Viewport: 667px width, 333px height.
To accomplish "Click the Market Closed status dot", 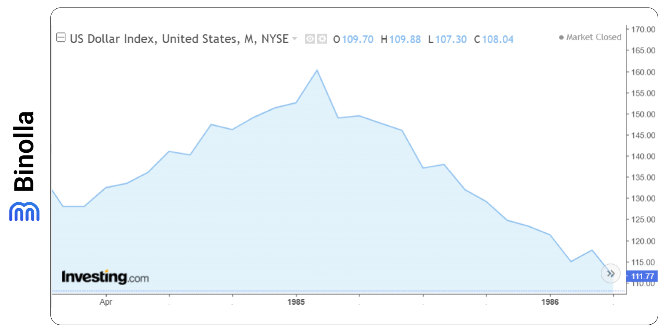I will tap(562, 37).
